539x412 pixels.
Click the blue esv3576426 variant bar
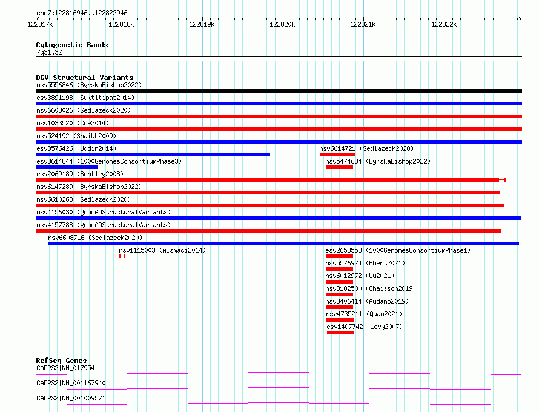(153, 154)
